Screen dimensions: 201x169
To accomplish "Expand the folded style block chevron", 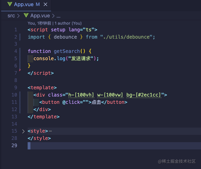I will pos(23,131).
